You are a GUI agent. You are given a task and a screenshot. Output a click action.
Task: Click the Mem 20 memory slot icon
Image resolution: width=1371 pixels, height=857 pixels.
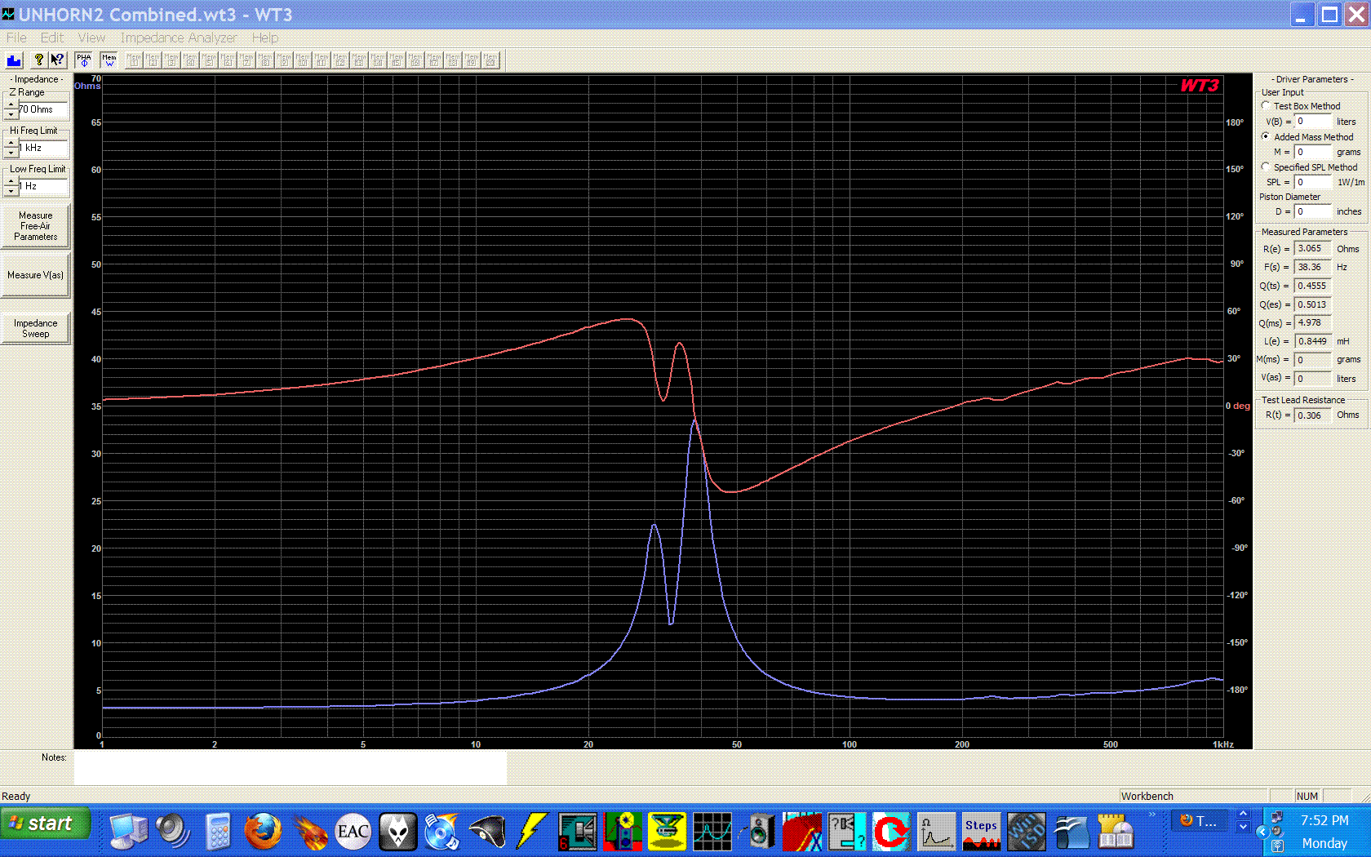[x=490, y=60]
